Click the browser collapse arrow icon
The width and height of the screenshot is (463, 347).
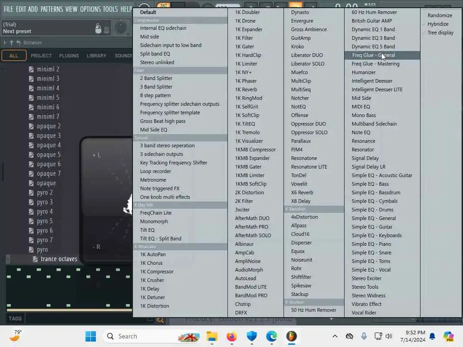tap(5, 43)
